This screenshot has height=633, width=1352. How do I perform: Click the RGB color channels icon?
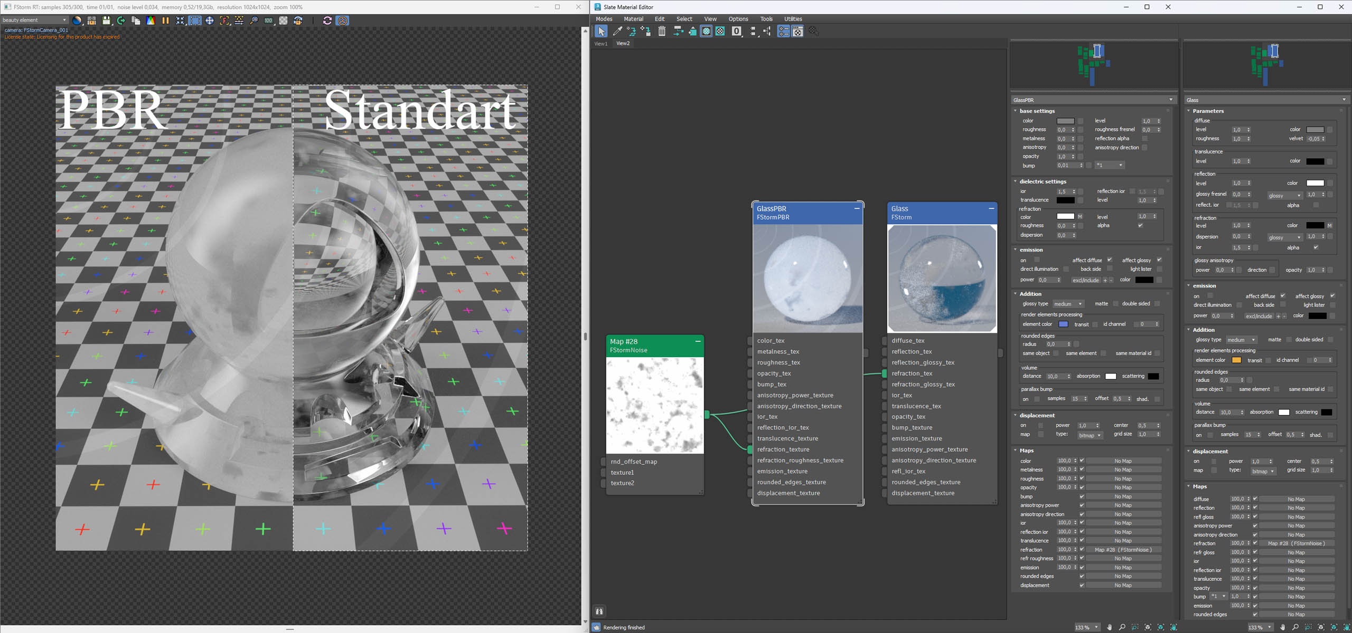151,21
